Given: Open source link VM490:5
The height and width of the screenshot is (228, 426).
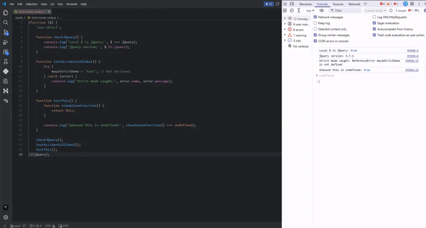Looking at the screenshot, I should coord(413,50).
